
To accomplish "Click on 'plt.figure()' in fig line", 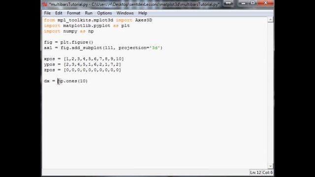I will coord(77,42).
